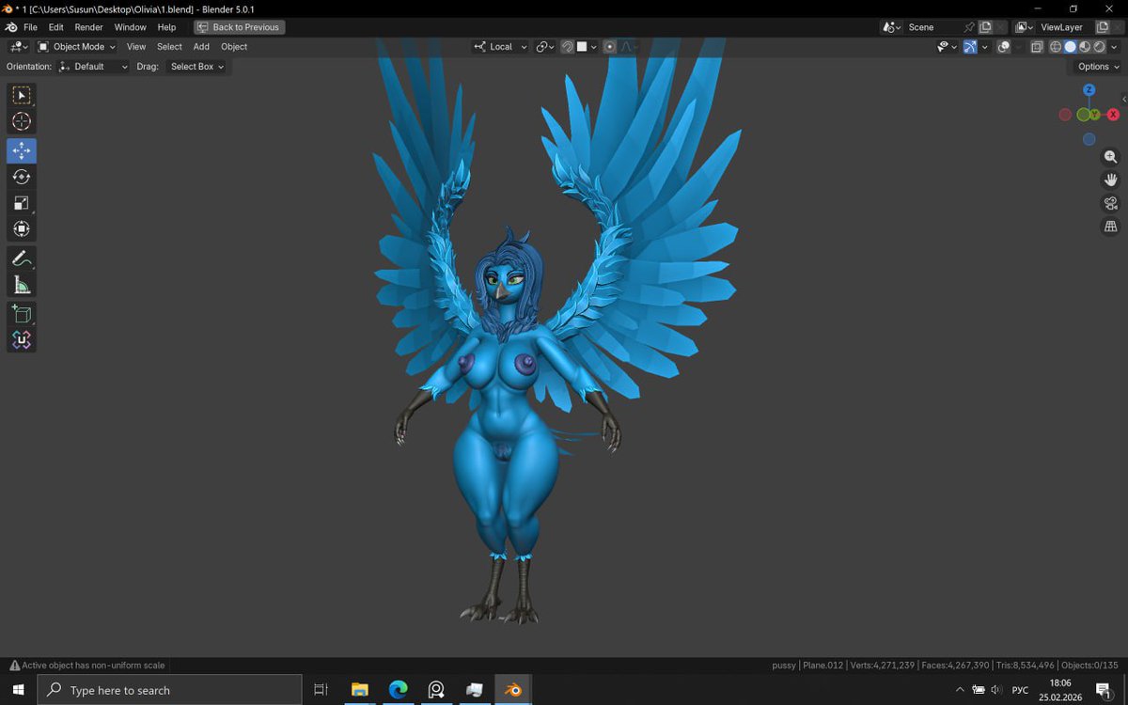
Task: Switch to rendered viewport shading
Action: pos(1099,46)
